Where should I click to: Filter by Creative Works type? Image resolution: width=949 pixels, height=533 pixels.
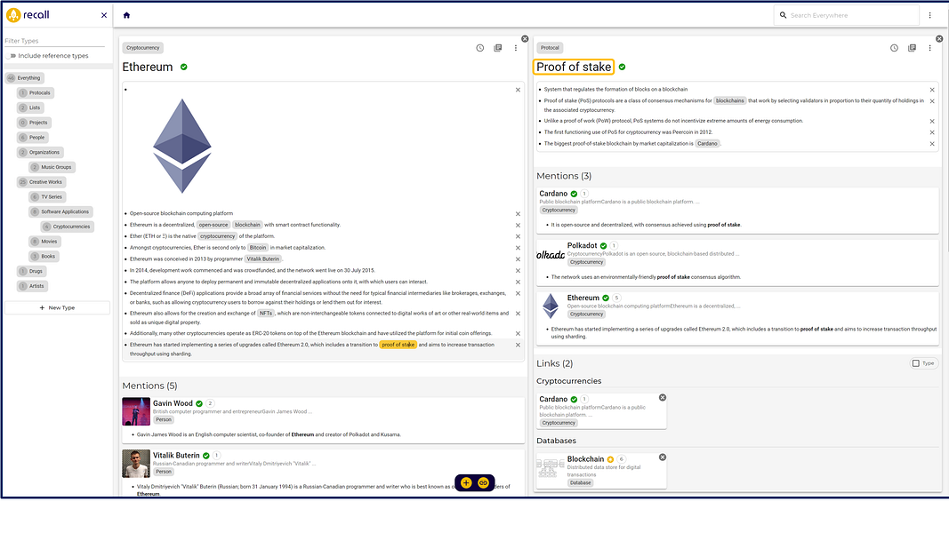(41, 182)
